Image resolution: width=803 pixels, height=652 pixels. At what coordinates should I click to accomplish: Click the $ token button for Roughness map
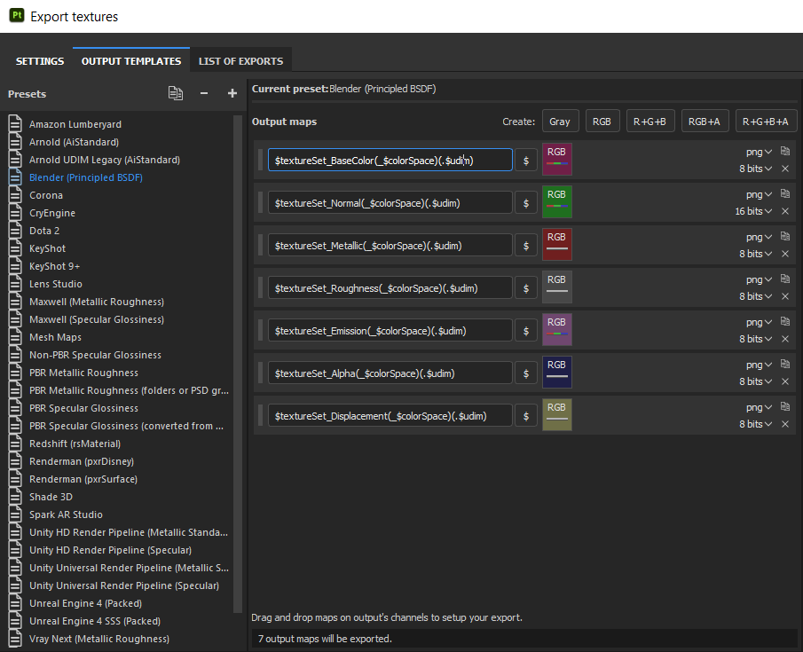coord(526,287)
